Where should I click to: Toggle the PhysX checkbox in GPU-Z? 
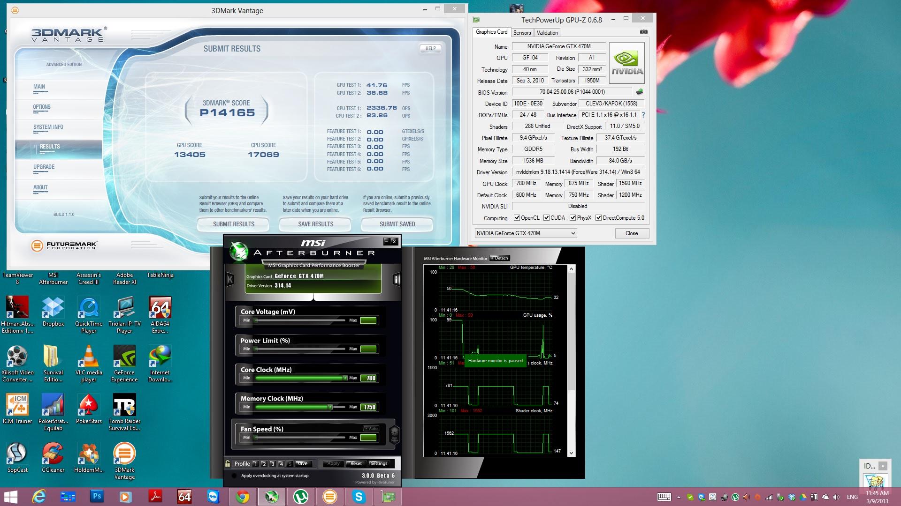[573, 217]
